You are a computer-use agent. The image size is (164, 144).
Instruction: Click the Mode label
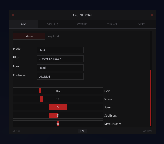point(17,49)
